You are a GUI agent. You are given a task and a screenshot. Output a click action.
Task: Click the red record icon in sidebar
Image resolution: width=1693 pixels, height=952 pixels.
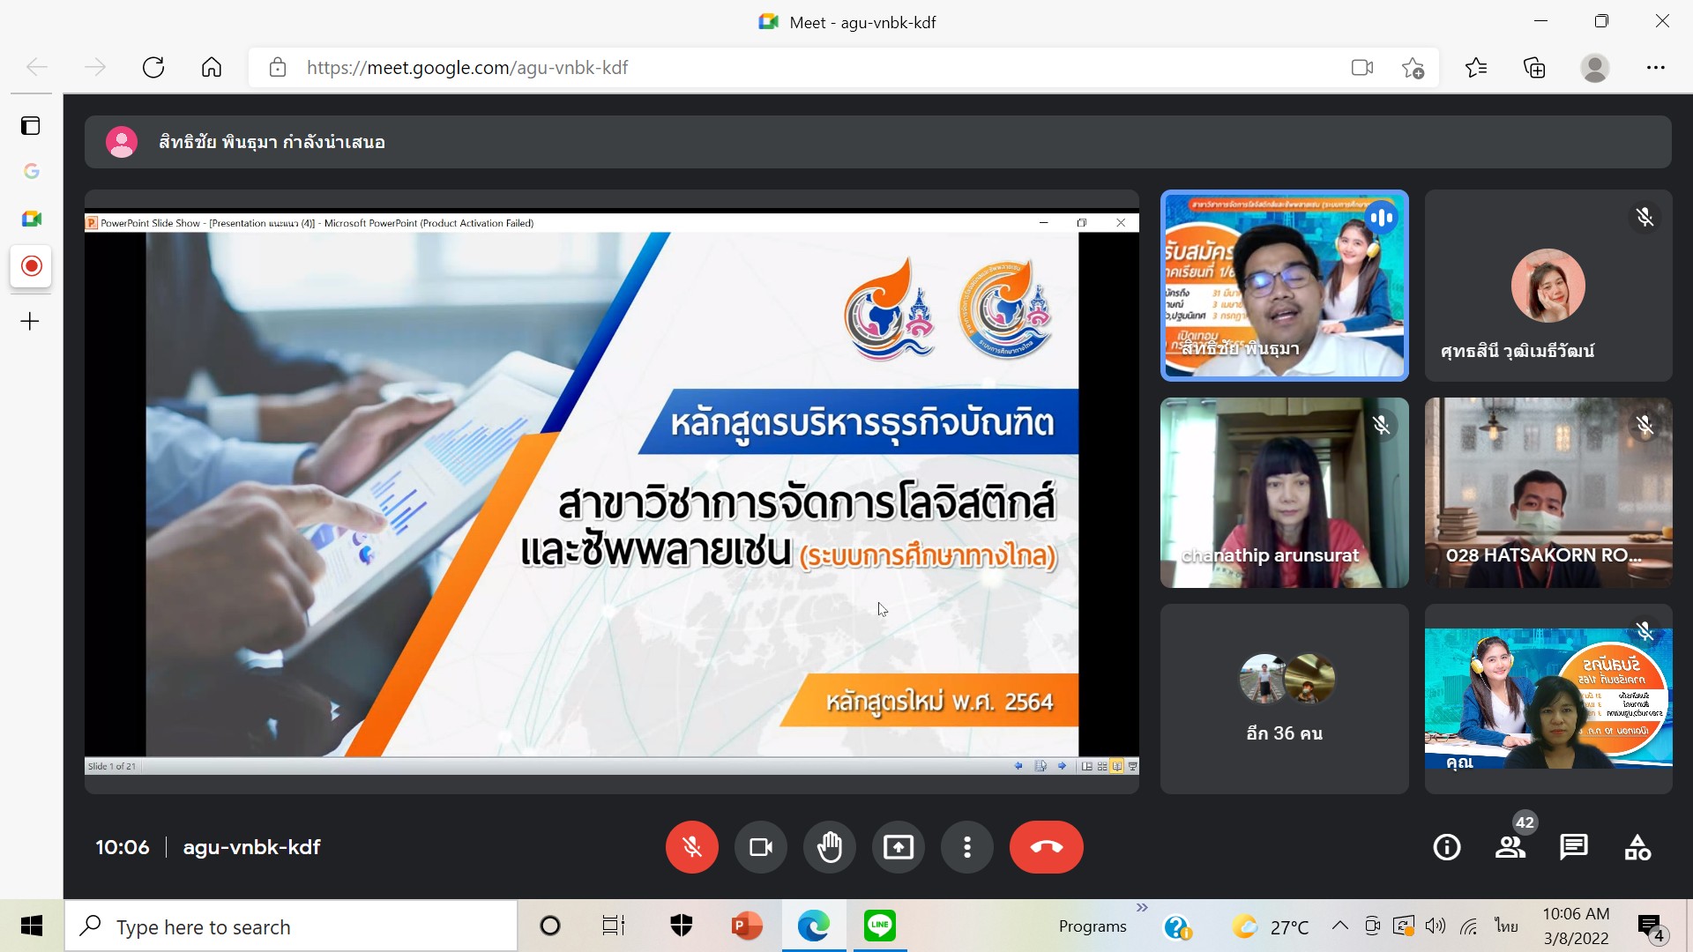(31, 266)
